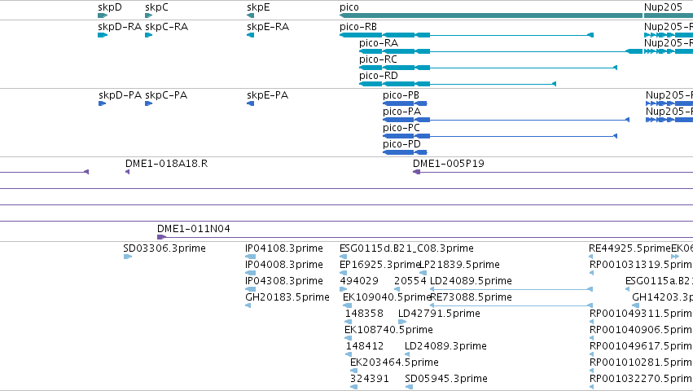Select the RE73088.5prime EST label

pos(472,297)
